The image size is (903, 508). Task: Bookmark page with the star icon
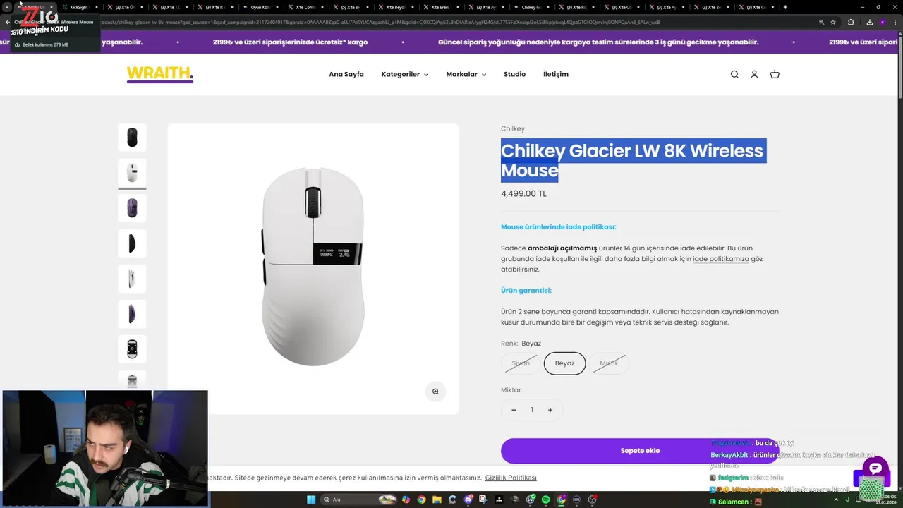833,22
